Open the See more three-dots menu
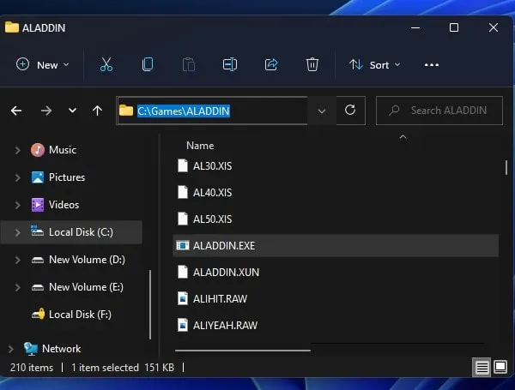The height and width of the screenshot is (390, 515). click(x=431, y=65)
